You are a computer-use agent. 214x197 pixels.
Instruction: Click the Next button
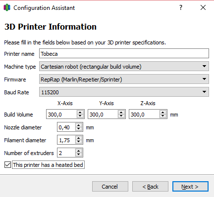click(x=190, y=187)
